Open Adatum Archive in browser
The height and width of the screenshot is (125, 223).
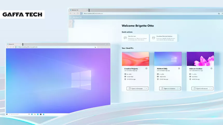[x=201, y=88]
